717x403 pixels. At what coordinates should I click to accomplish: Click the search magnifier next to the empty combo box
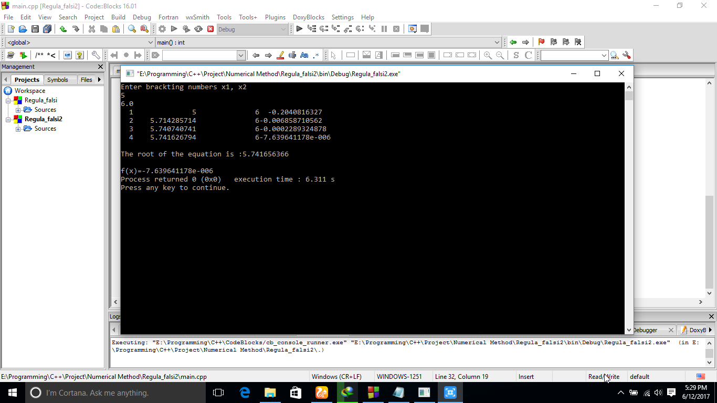615,55
